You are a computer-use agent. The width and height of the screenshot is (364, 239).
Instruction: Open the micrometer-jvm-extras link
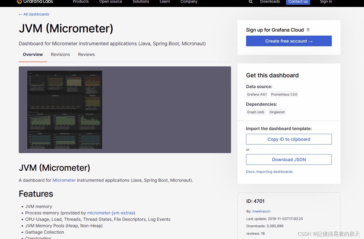pyautogui.click(x=110, y=213)
